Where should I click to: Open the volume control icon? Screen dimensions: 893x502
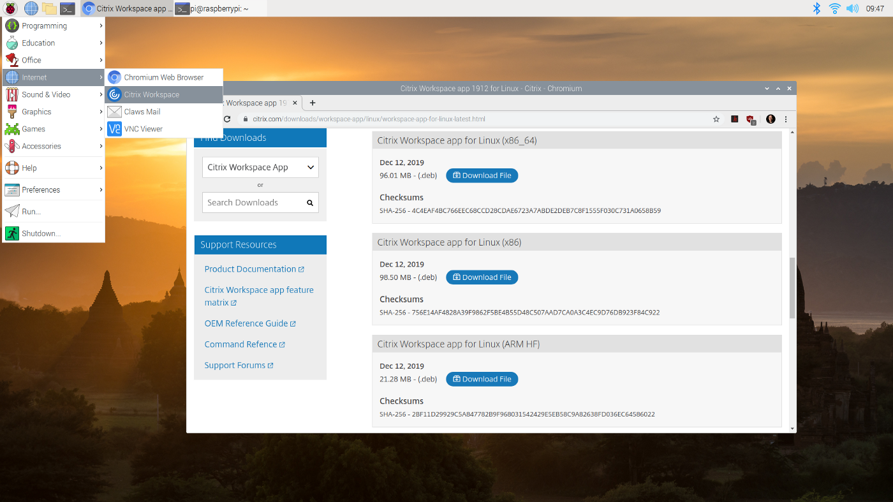point(852,8)
